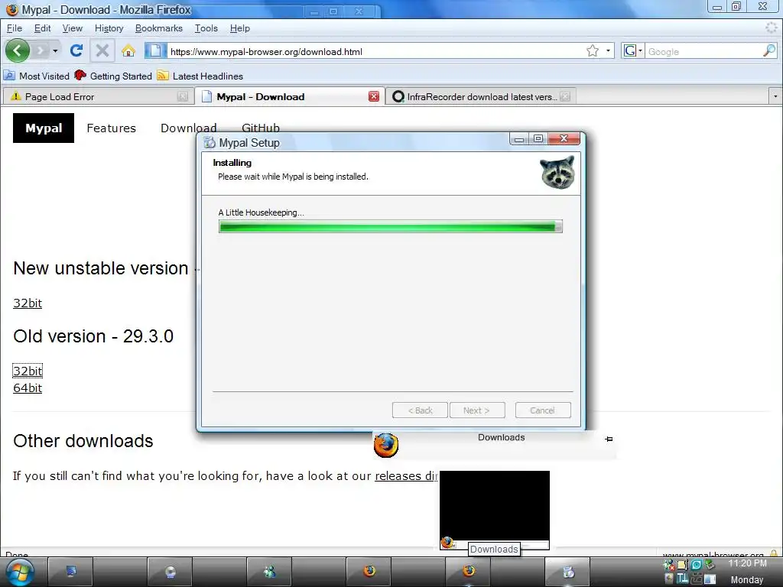783x587 pixels.
Task: Click the Mypal installer progress bar
Action: 391,226
